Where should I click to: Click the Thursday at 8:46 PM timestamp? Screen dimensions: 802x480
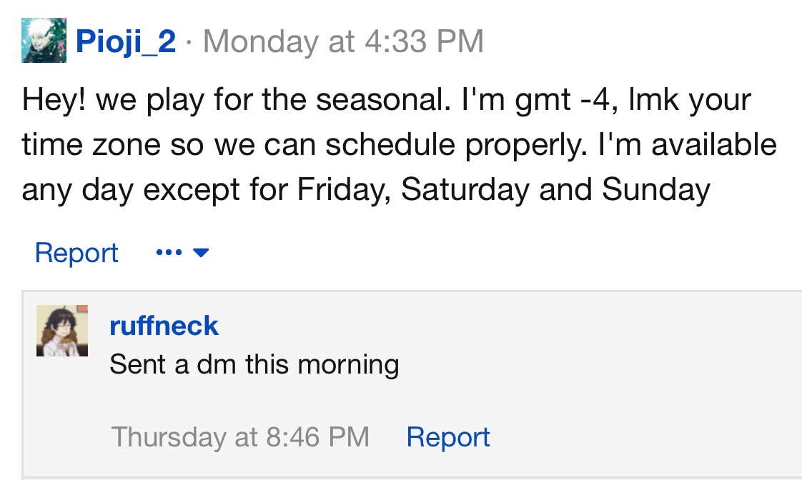(240, 436)
